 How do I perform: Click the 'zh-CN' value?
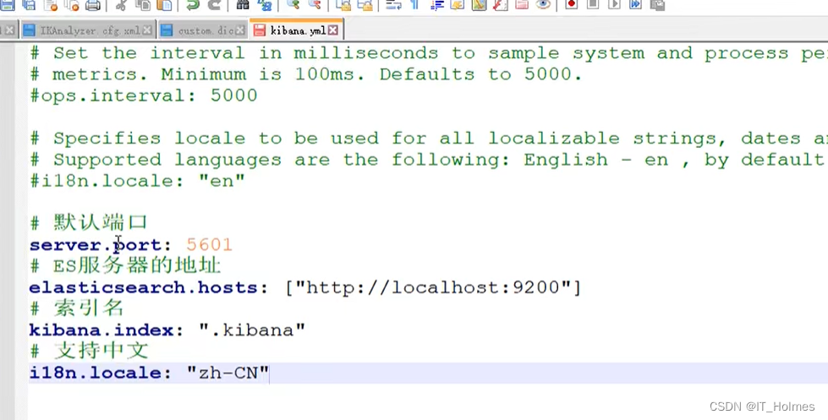[x=228, y=373]
